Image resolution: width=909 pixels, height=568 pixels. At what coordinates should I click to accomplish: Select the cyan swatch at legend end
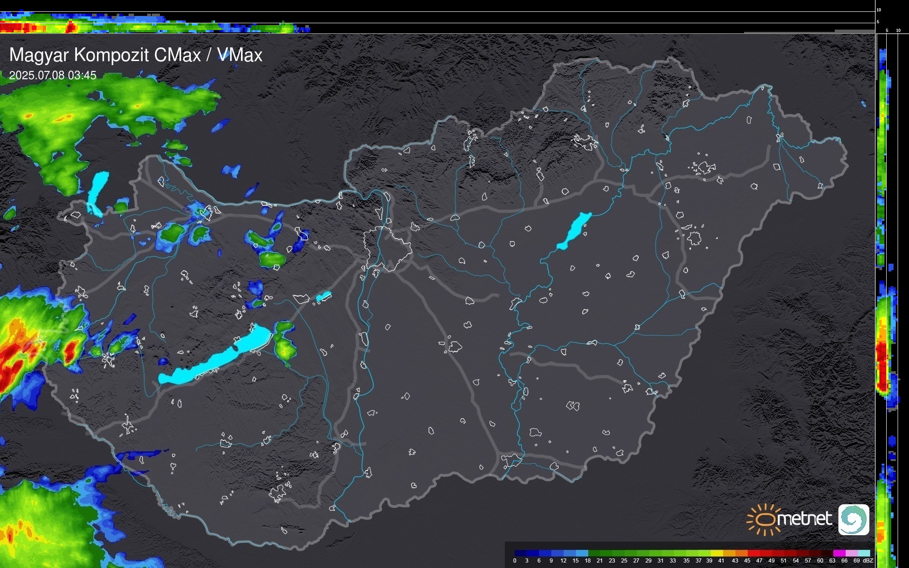863,553
